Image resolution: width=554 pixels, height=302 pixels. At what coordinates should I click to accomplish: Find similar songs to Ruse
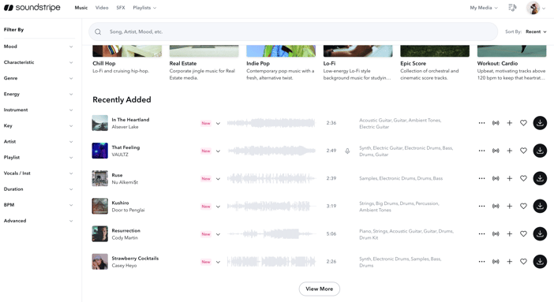point(496,178)
